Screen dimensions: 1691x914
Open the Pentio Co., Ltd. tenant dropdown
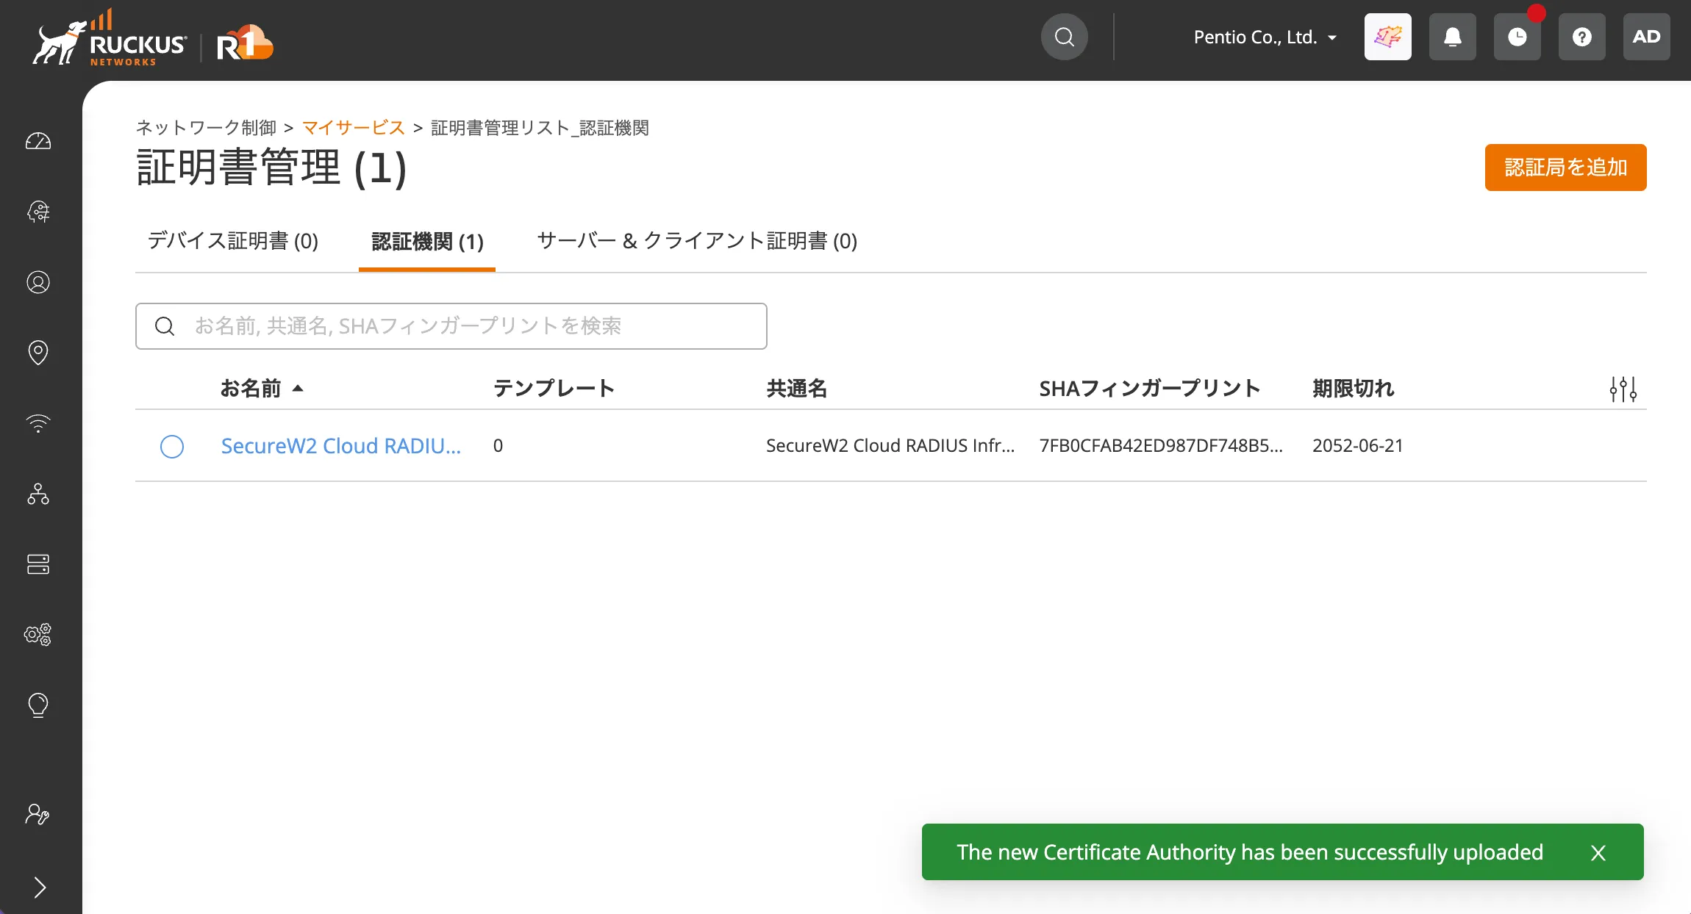click(1265, 37)
